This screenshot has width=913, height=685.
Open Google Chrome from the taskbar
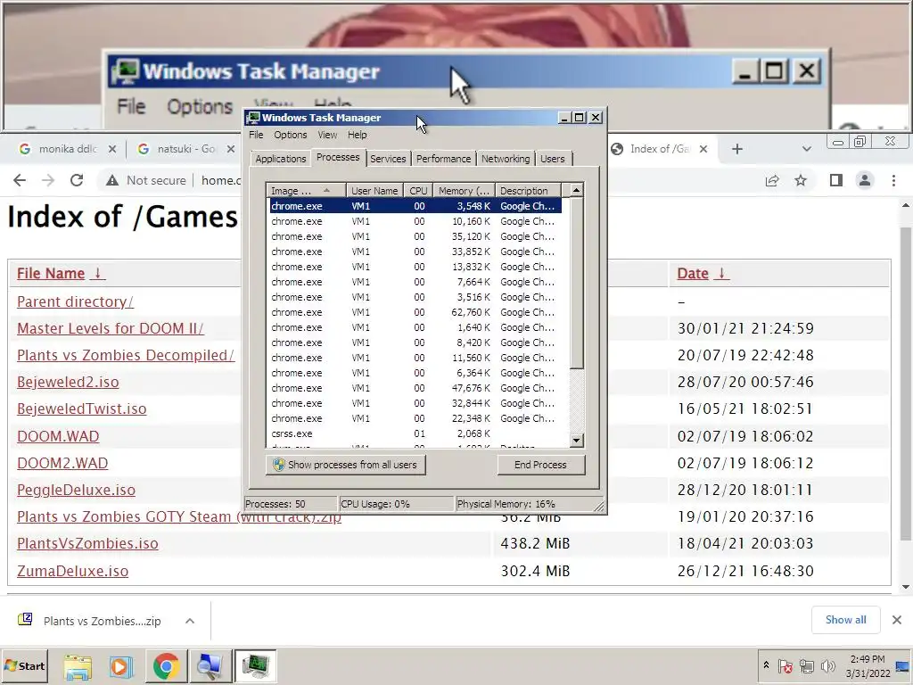coord(166,666)
